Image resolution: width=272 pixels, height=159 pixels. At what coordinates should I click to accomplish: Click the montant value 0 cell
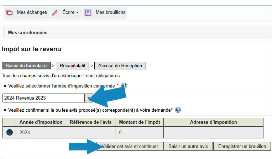pyautogui.click(x=140, y=132)
